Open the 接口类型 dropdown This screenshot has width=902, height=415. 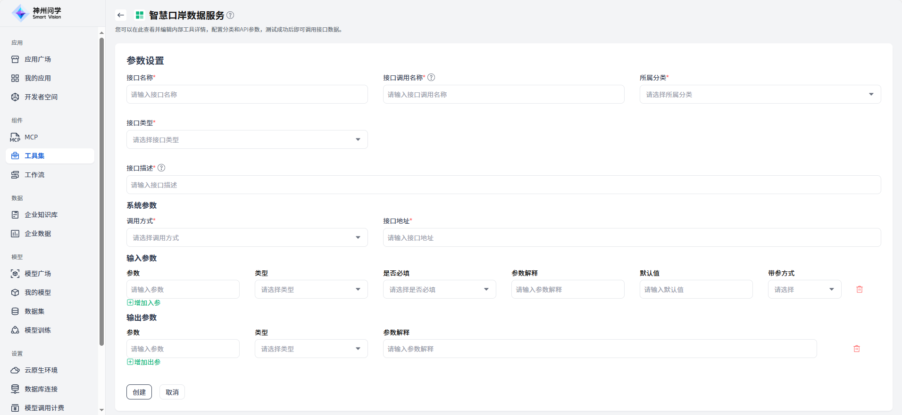247,139
